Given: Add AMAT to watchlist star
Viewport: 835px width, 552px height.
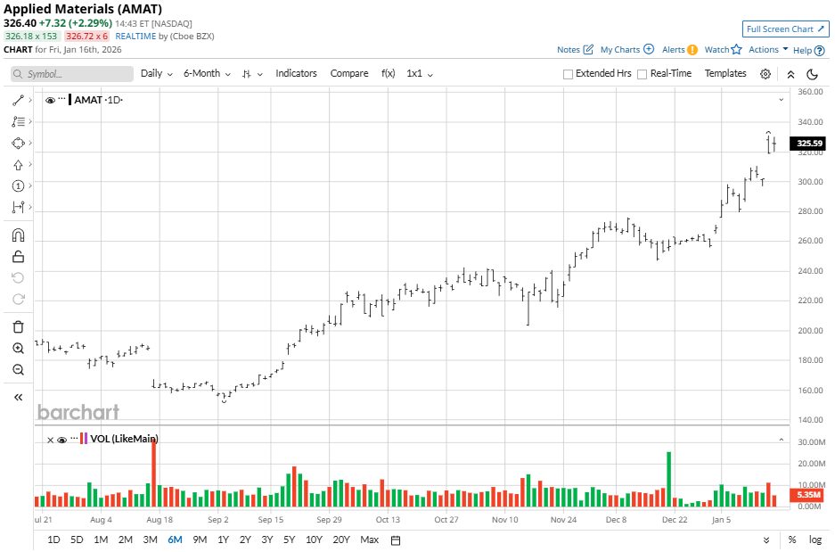Looking at the screenshot, I should pyautogui.click(x=736, y=50).
